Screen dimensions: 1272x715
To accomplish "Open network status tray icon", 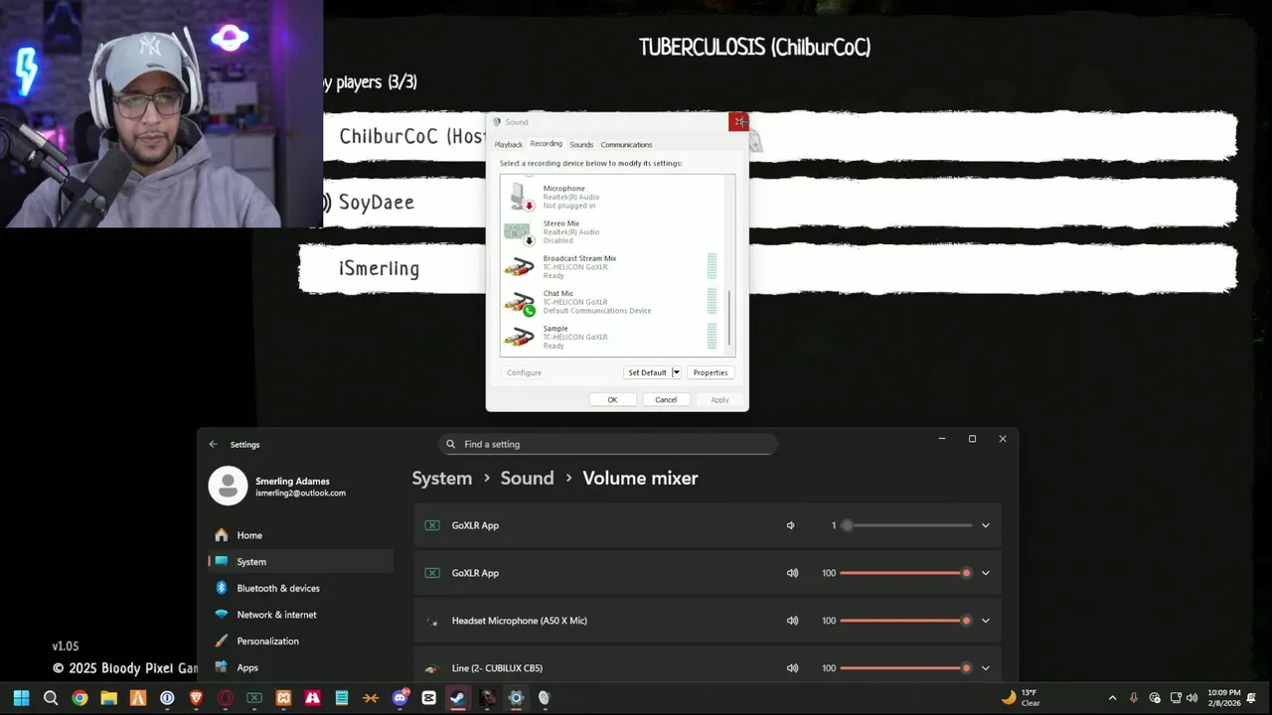I will click(1176, 698).
